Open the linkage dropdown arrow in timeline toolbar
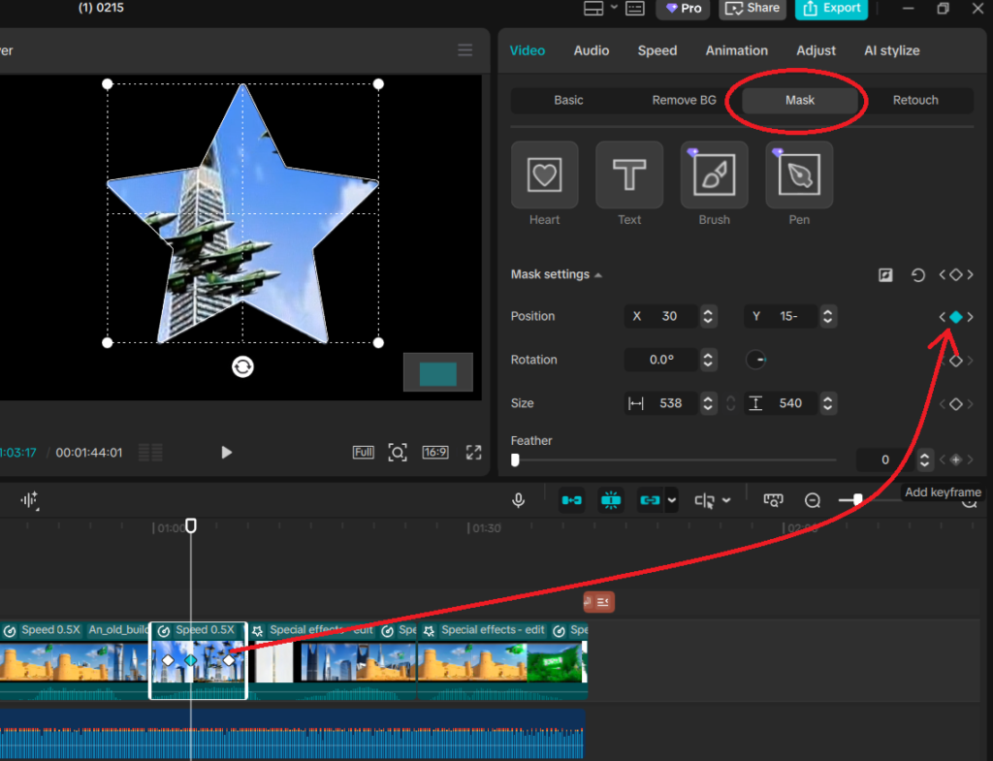 tap(671, 501)
